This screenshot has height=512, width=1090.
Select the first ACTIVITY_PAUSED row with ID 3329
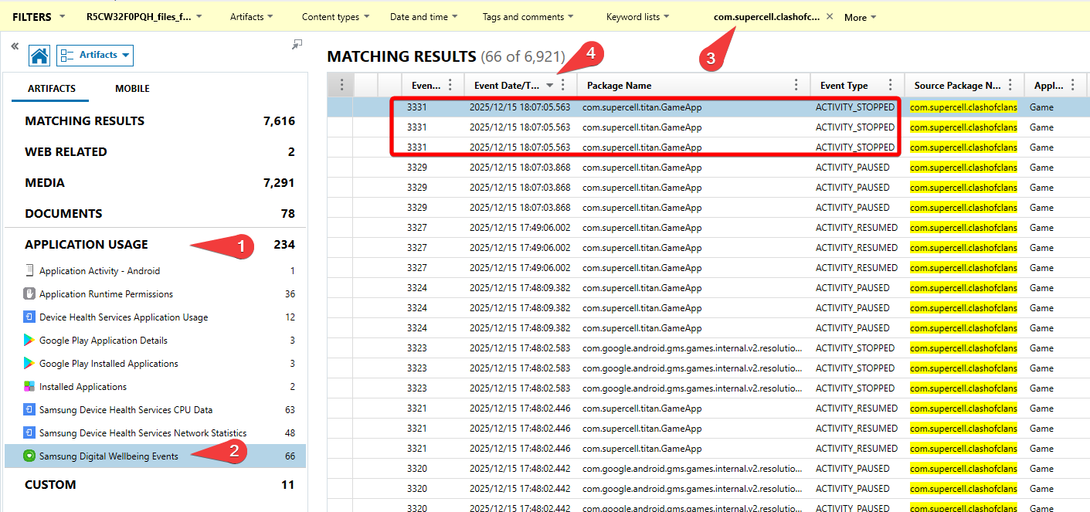point(708,167)
